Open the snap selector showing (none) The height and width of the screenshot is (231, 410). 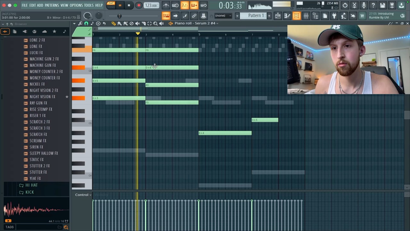pos(223,16)
